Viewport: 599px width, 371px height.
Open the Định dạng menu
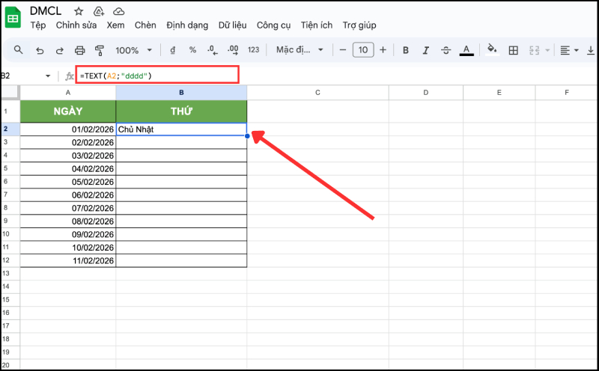coord(186,25)
